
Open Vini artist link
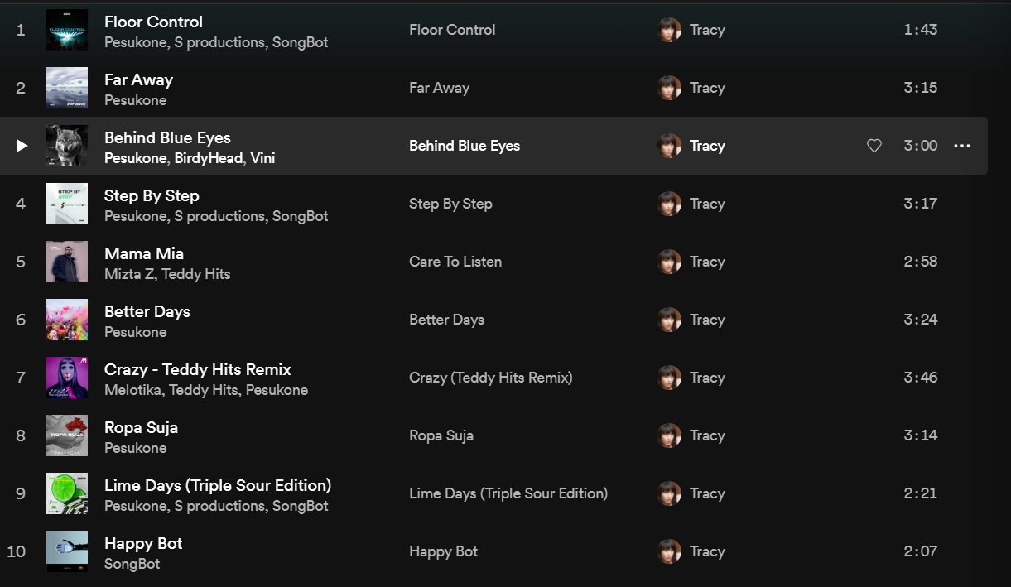(262, 158)
